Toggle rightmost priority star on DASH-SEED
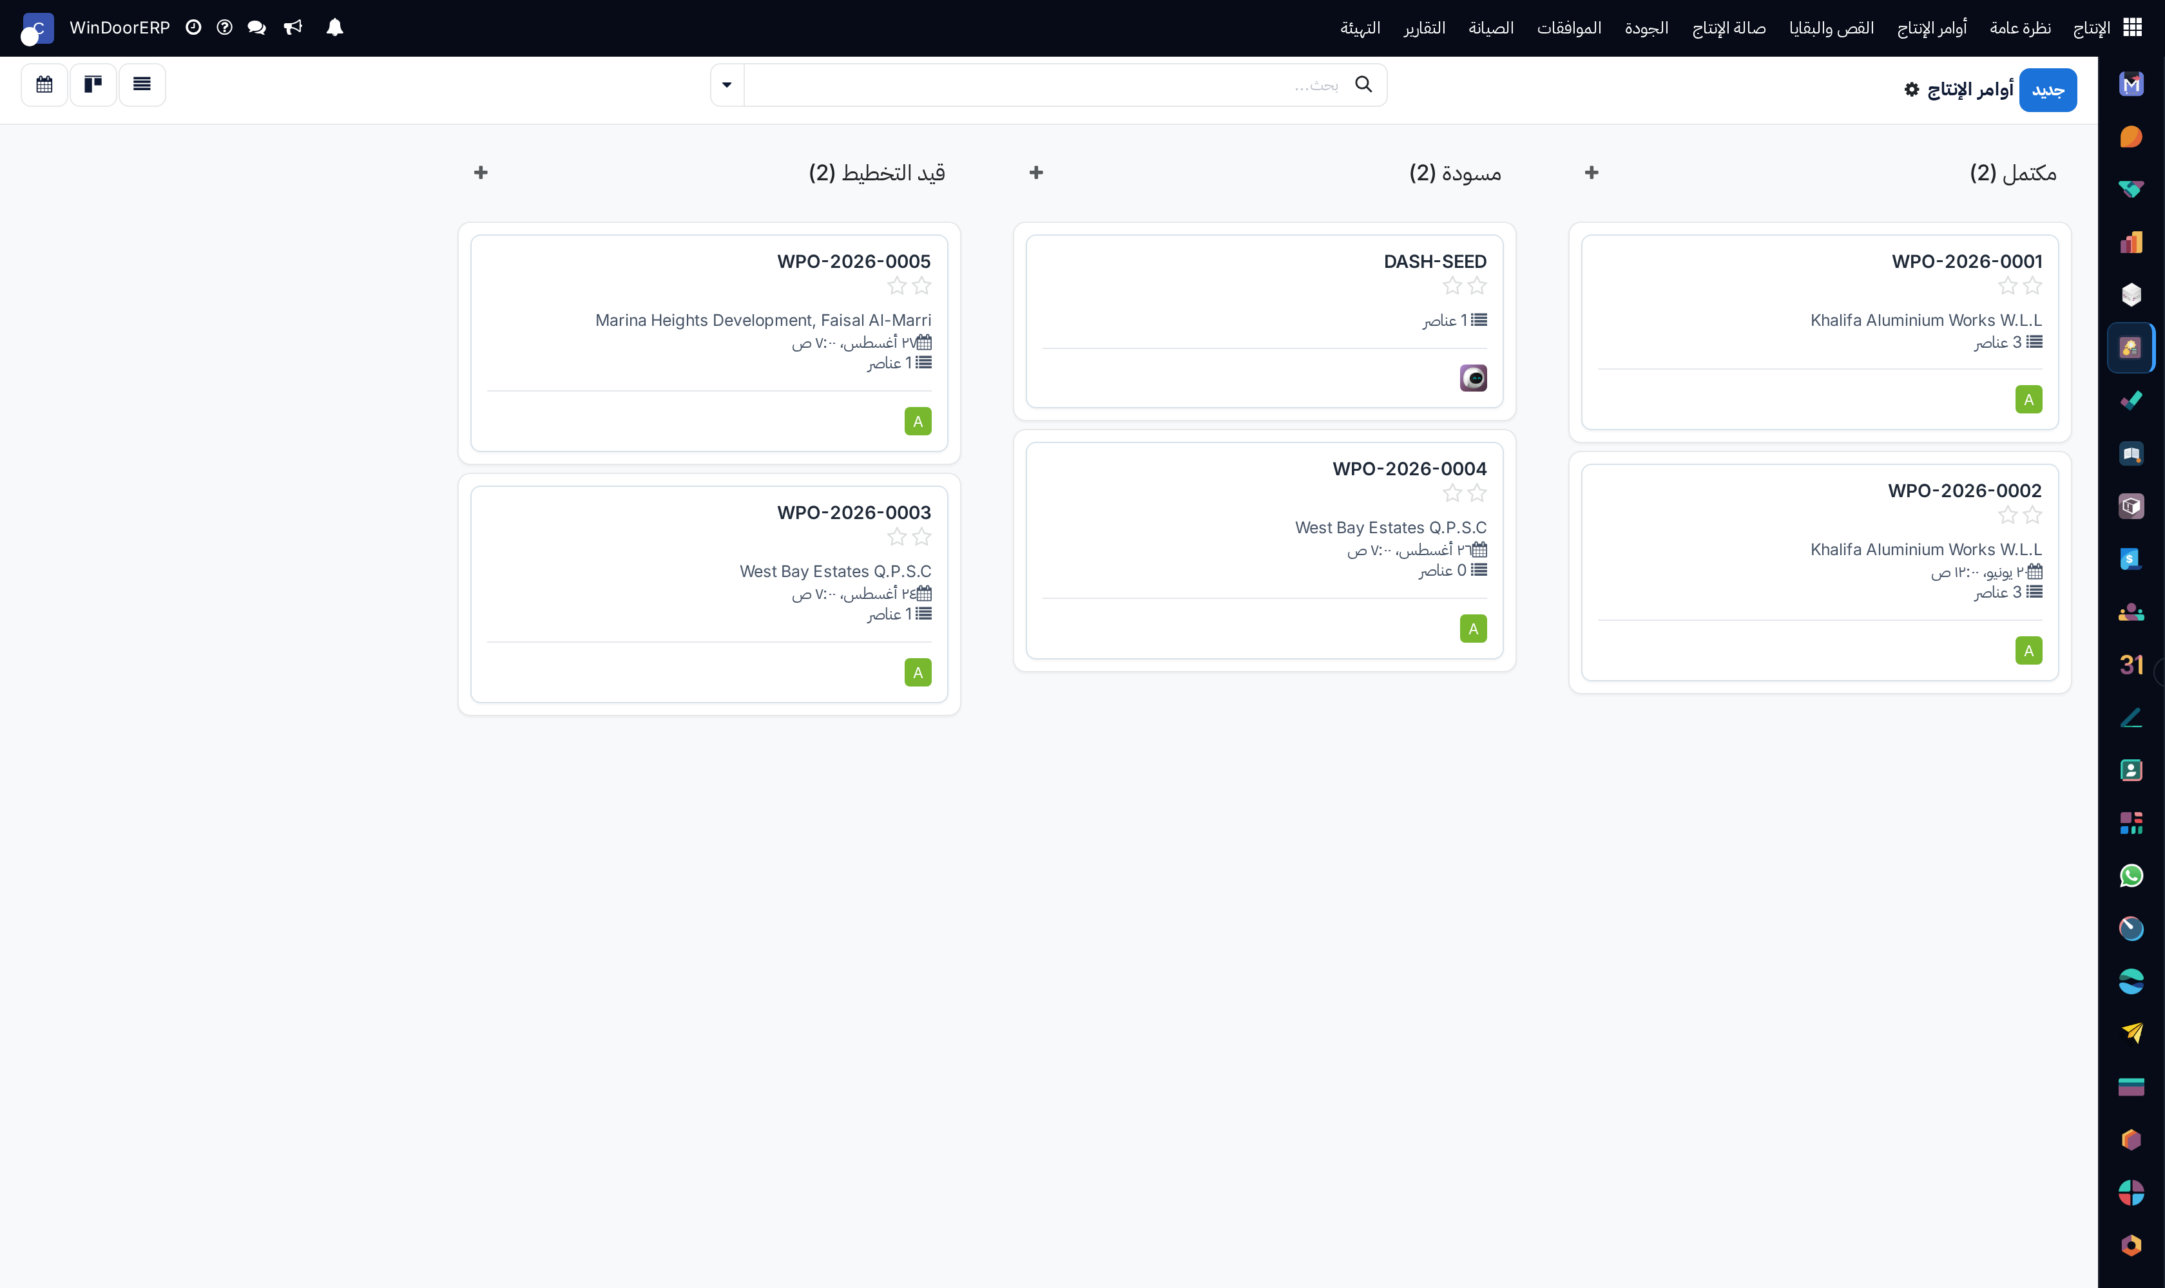Image resolution: width=2165 pixels, height=1288 pixels. [1477, 287]
